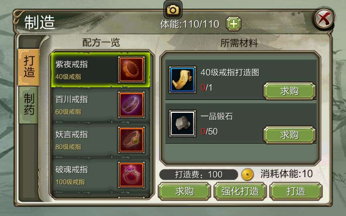Close the 制造 window with red X
346x216 pixels.
coord(324,19)
